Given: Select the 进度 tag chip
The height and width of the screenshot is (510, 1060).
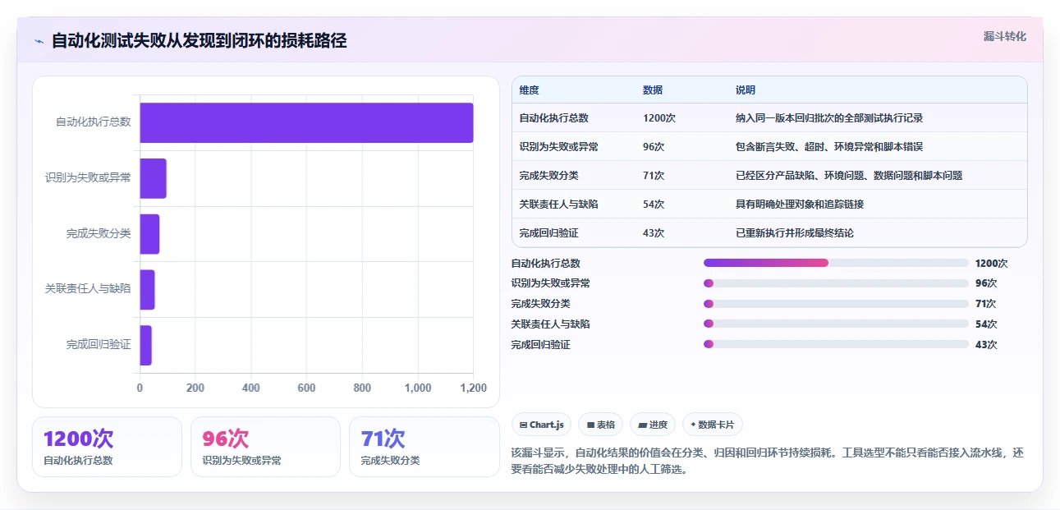Looking at the screenshot, I should tap(653, 425).
